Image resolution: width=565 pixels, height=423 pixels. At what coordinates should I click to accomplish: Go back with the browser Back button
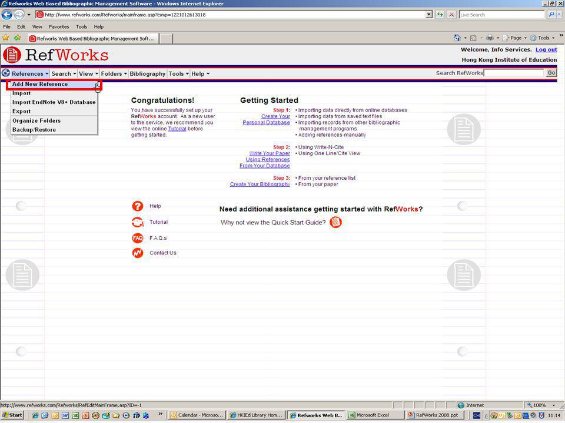7,15
